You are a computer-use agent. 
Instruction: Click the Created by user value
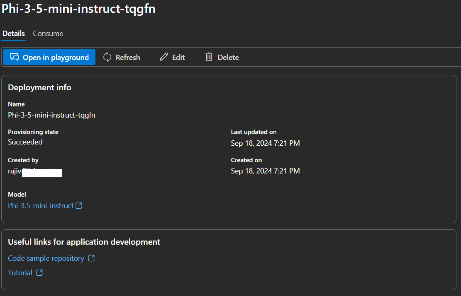click(x=35, y=171)
